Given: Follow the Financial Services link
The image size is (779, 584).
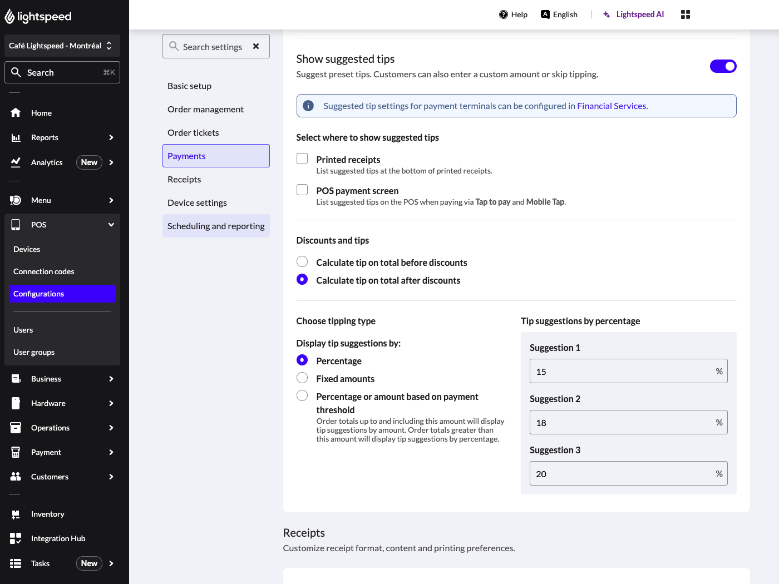Looking at the screenshot, I should pyautogui.click(x=611, y=106).
